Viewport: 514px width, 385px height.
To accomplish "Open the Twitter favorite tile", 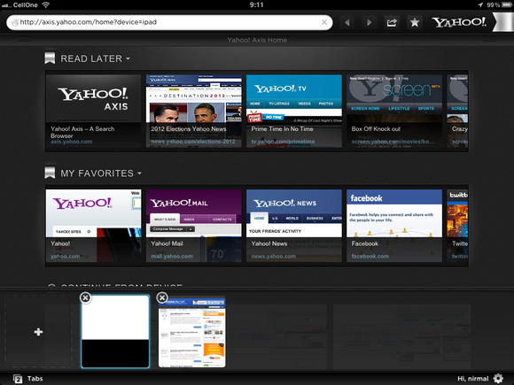I will [x=457, y=226].
